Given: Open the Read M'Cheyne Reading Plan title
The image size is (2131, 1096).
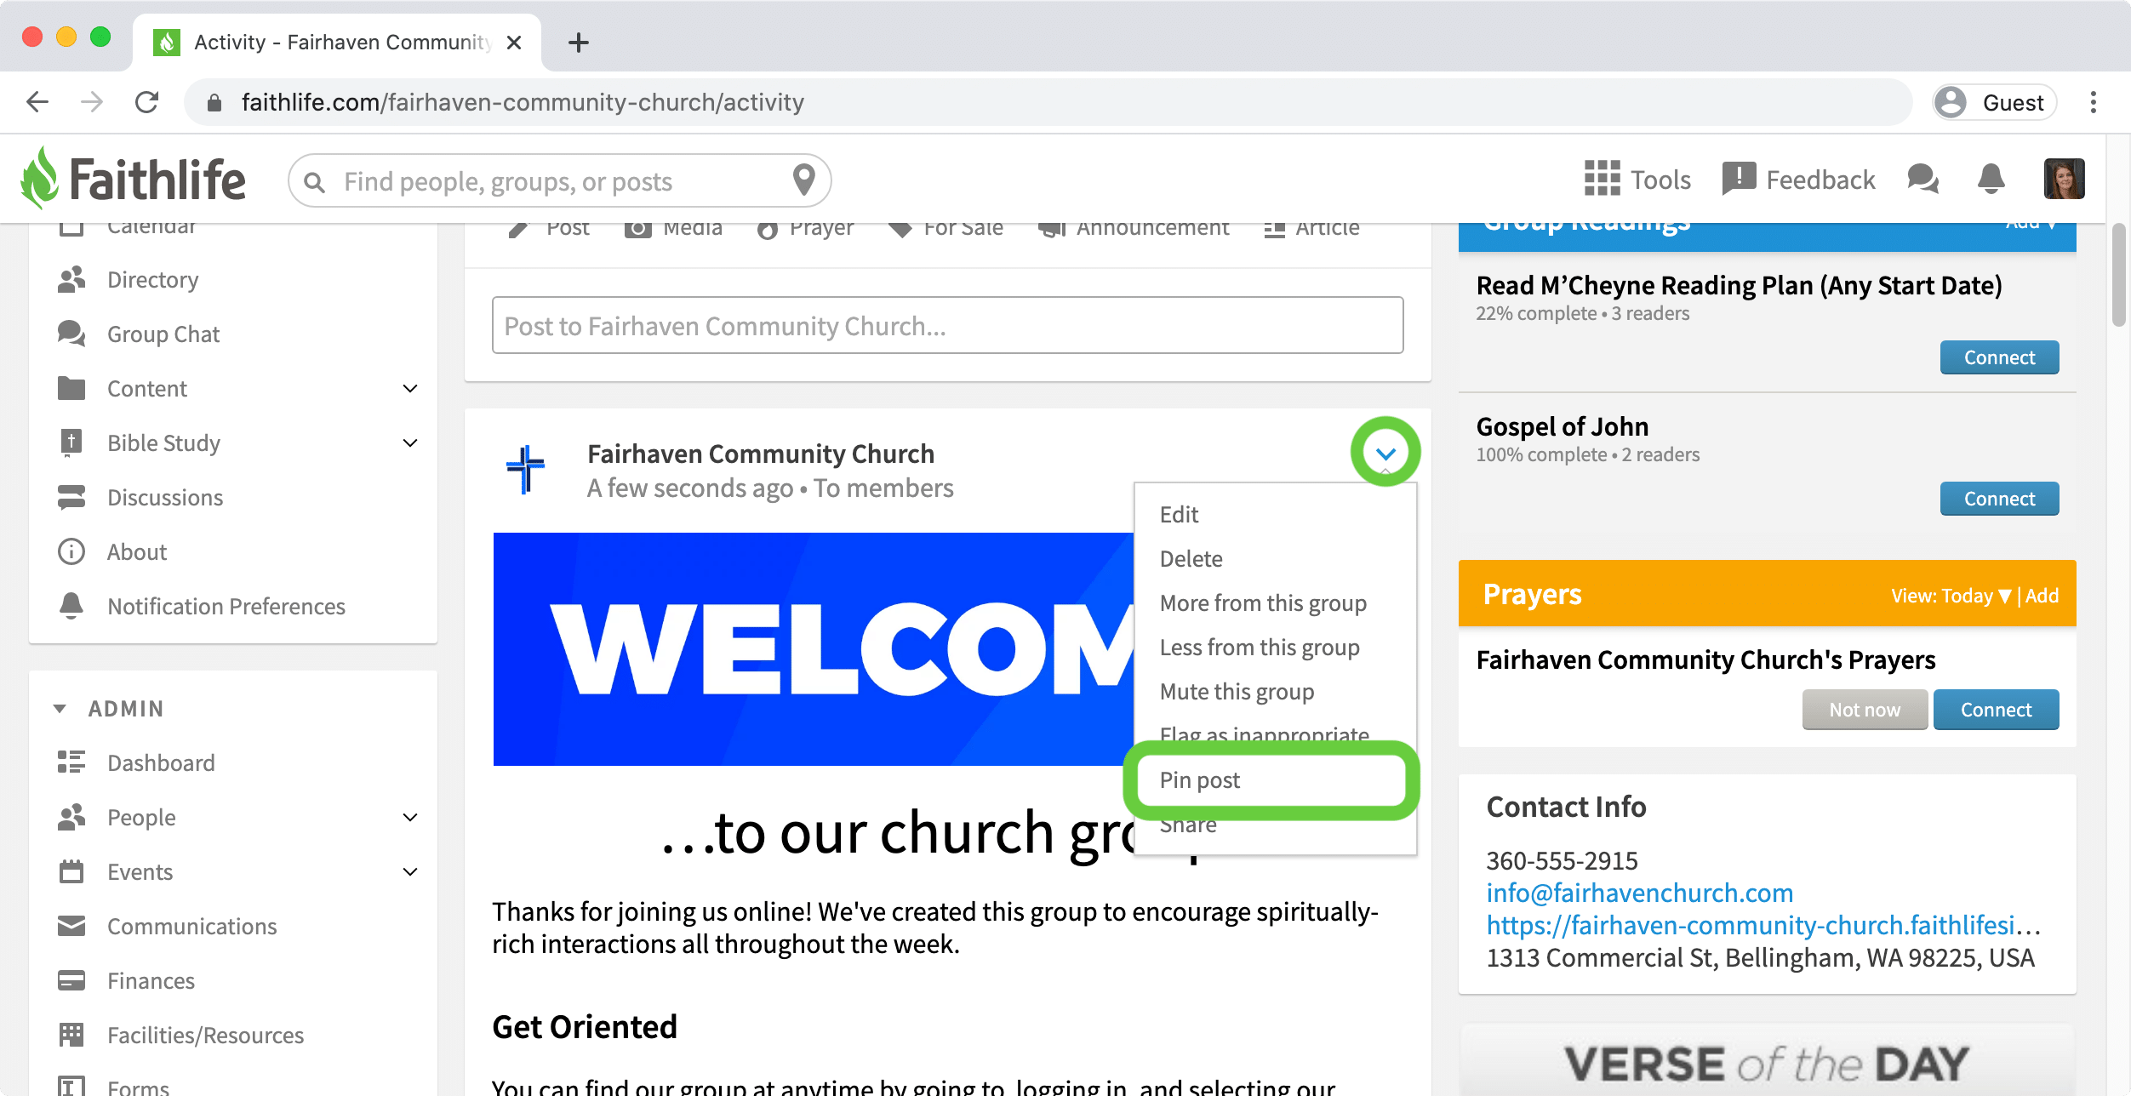Looking at the screenshot, I should coord(1739,285).
